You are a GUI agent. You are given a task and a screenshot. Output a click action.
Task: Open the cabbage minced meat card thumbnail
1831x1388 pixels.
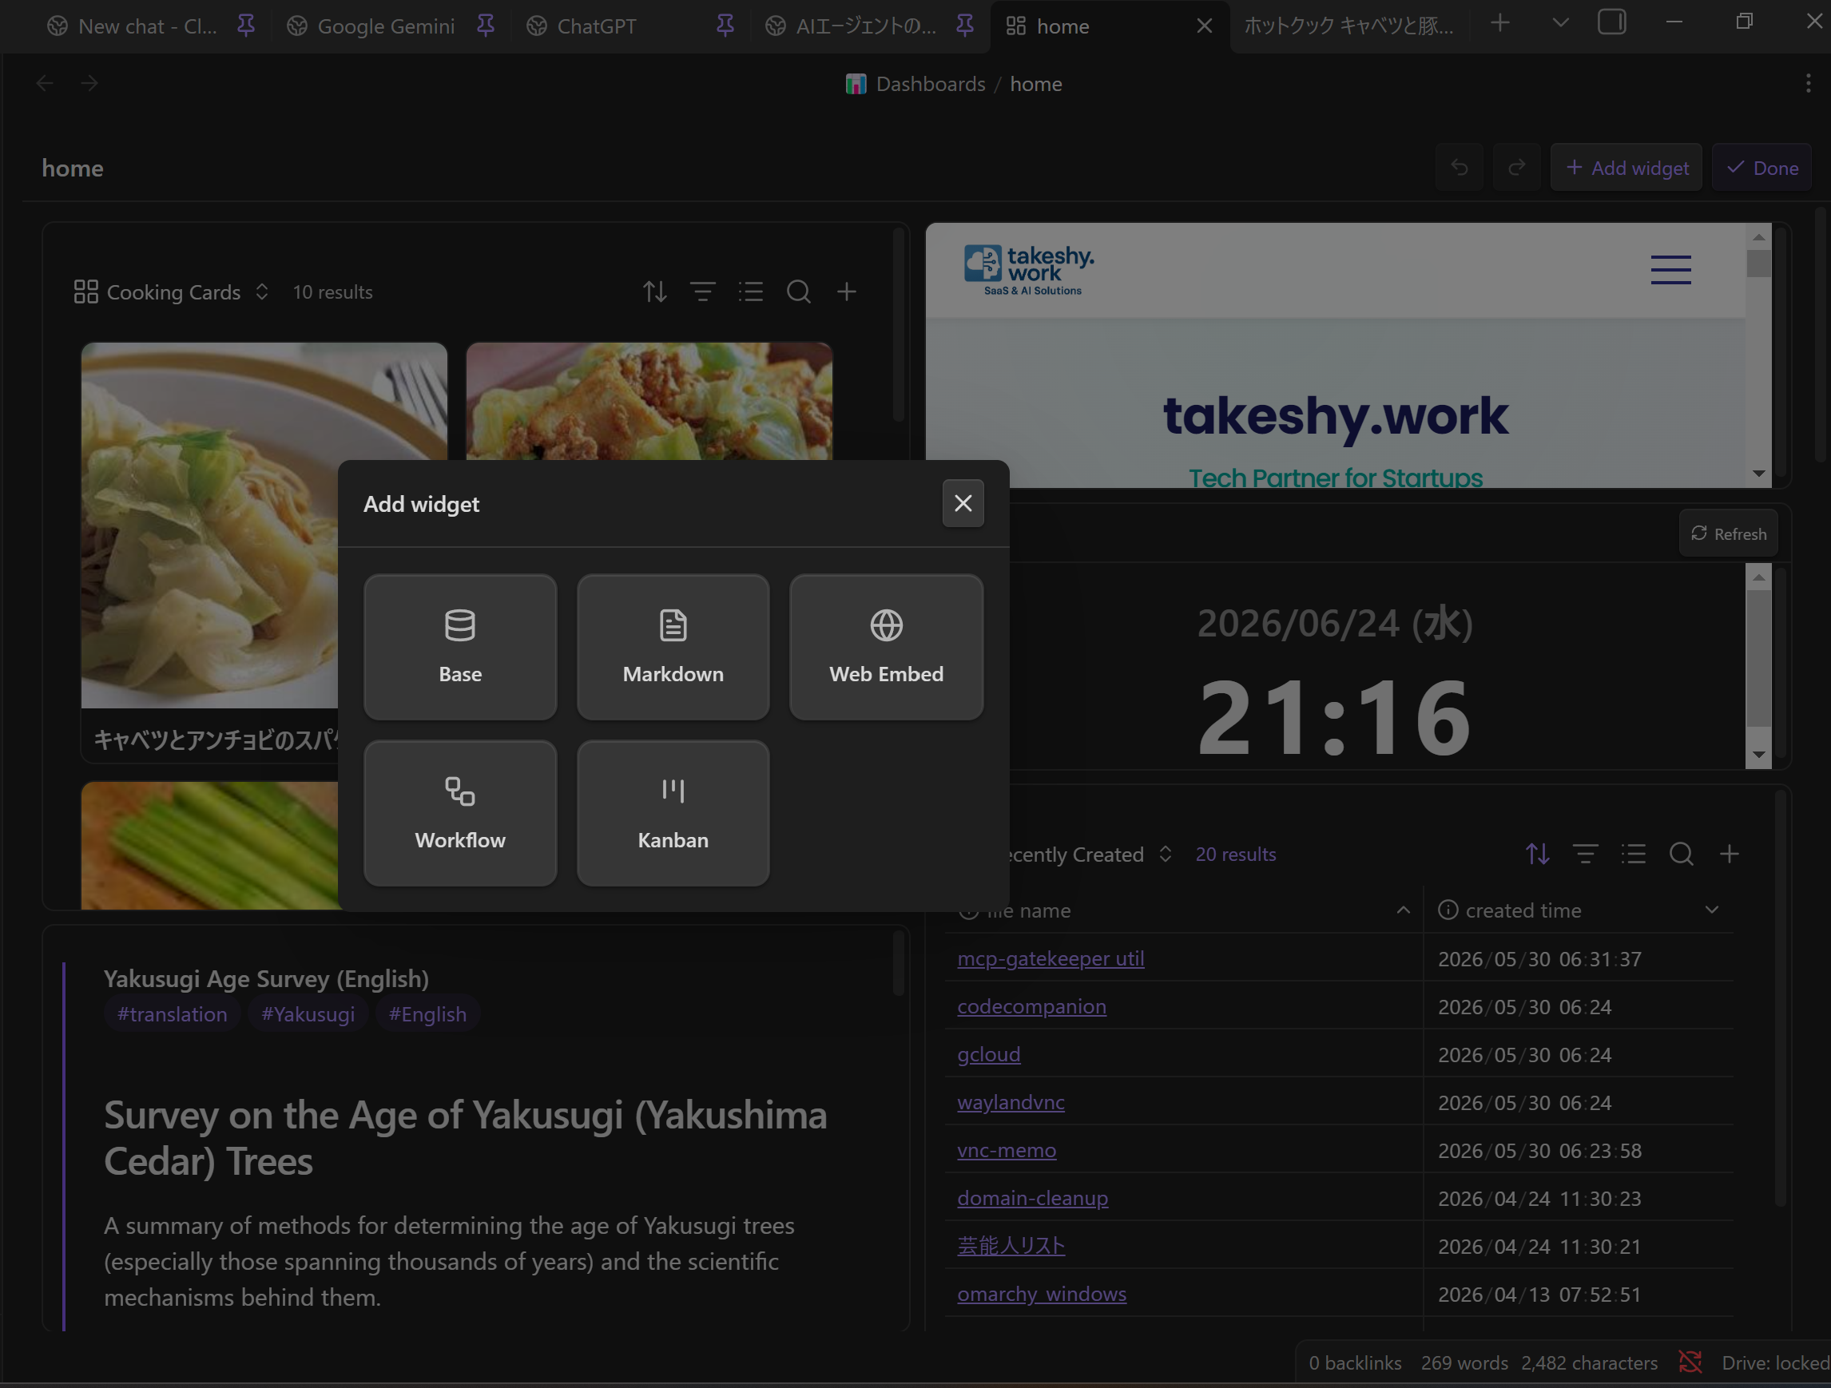coord(649,402)
